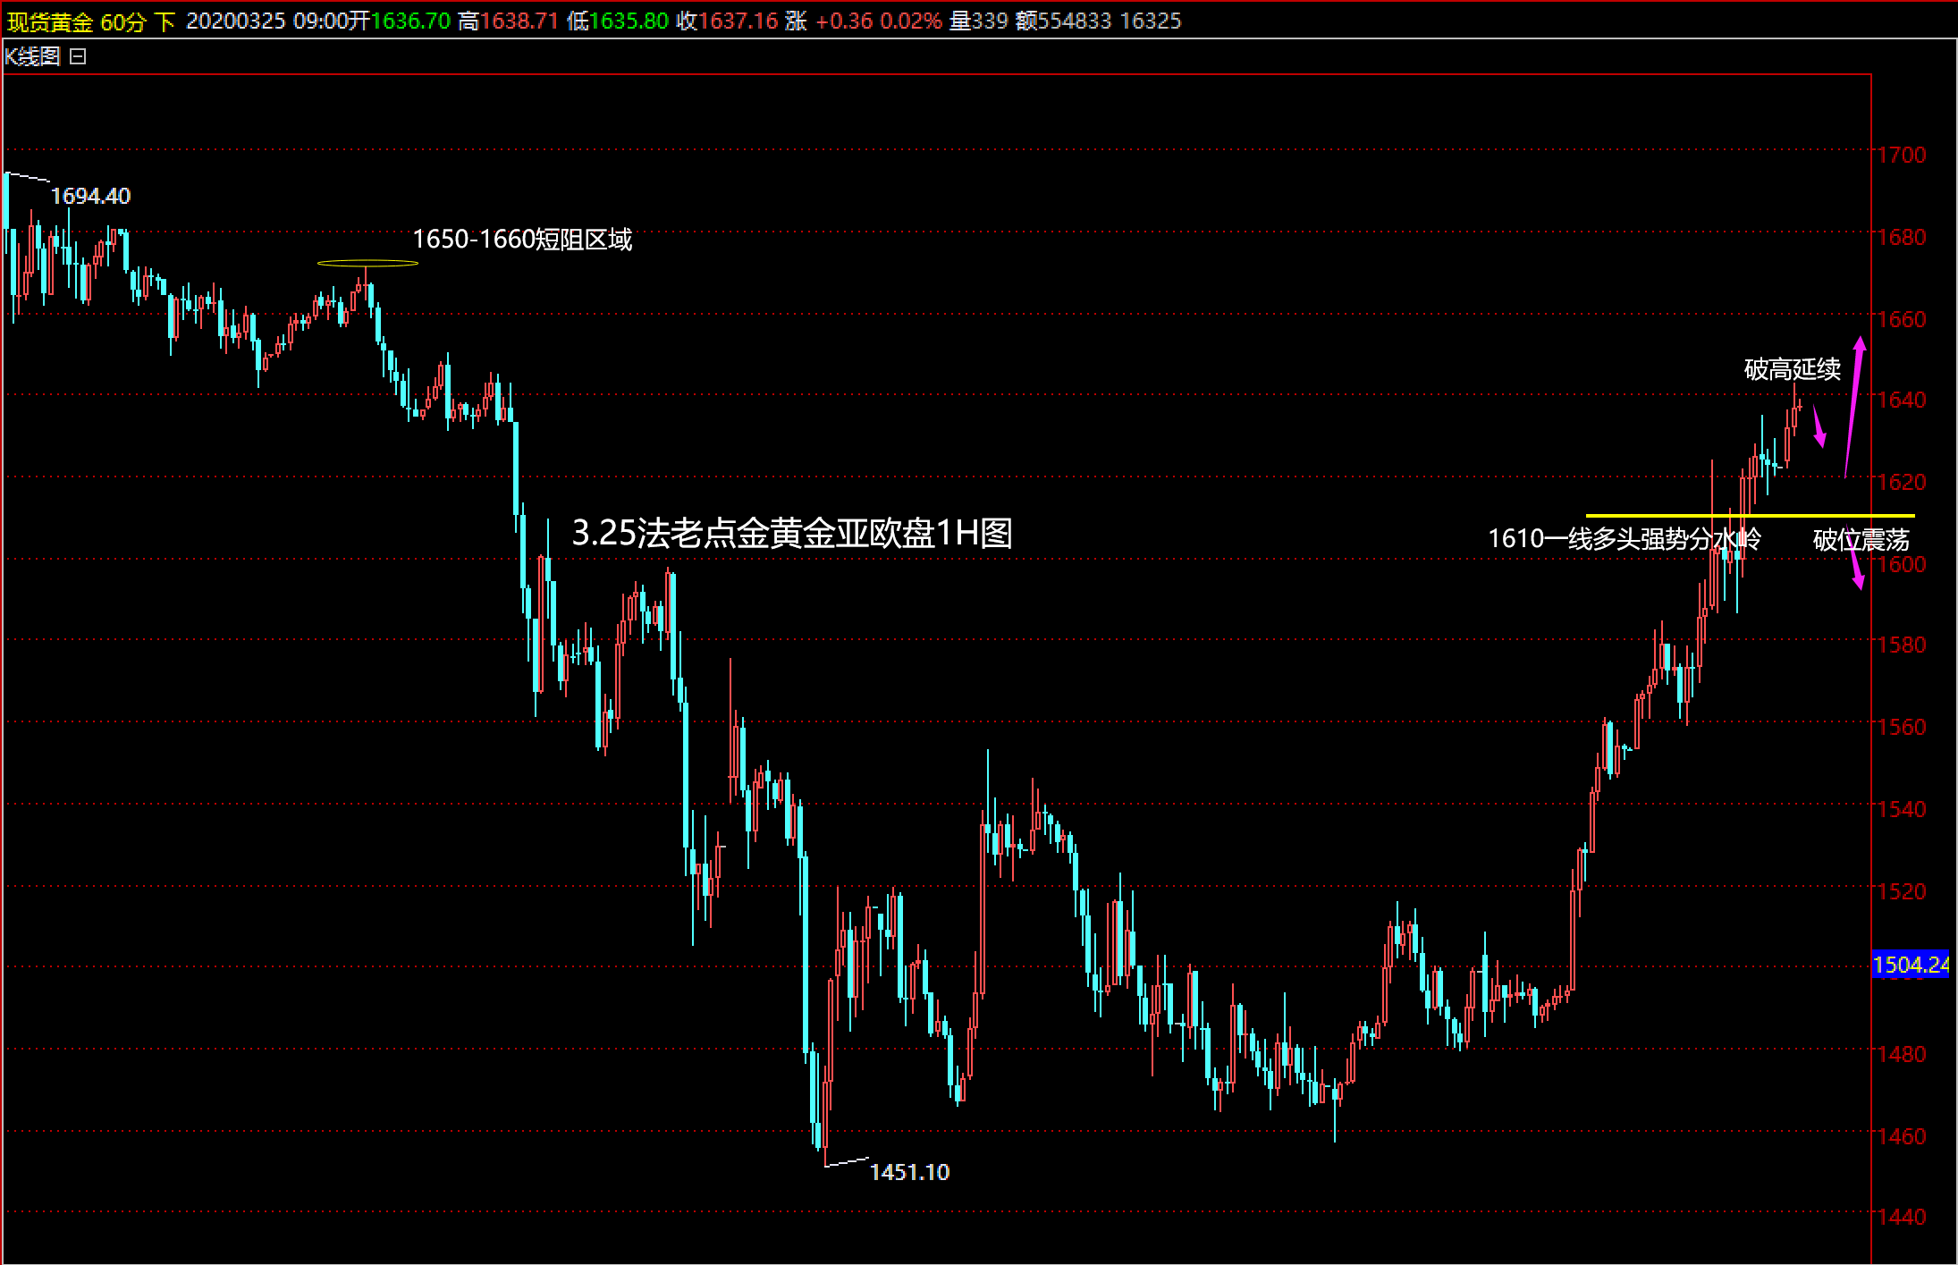Click the K线图 panel label
The width and height of the screenshot is (1958, 1265).
pos(32,56)
